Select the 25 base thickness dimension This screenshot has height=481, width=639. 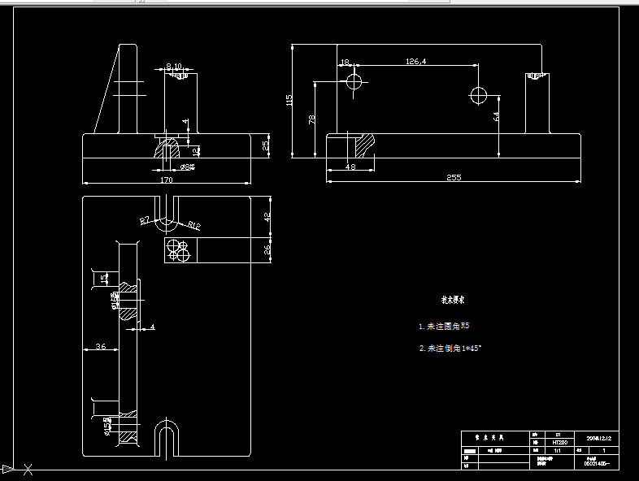[x=265, y=145]
